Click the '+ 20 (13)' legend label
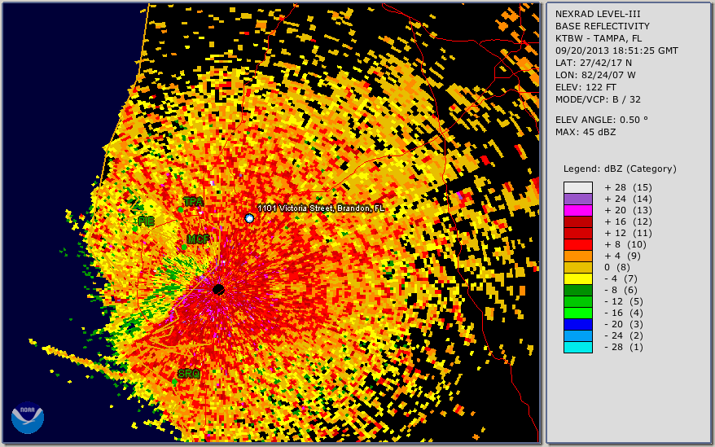The image size is (715, 447). tap(629, 210)
